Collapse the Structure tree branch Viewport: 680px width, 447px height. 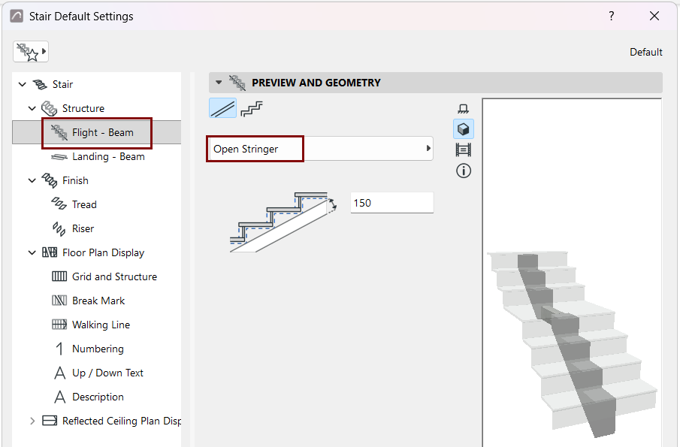[x=32, y=108]
